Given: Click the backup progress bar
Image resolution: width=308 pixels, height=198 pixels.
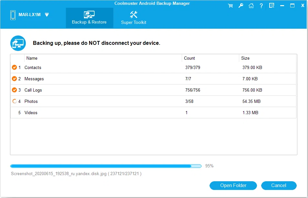Looking at the screenshot, I should pyautogui.click(x=106, y=166).
